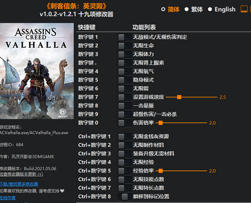Viewport: 251px width, 203px height.
Task: Select the 简体 language radio button
Action: [x=163, y=9]
